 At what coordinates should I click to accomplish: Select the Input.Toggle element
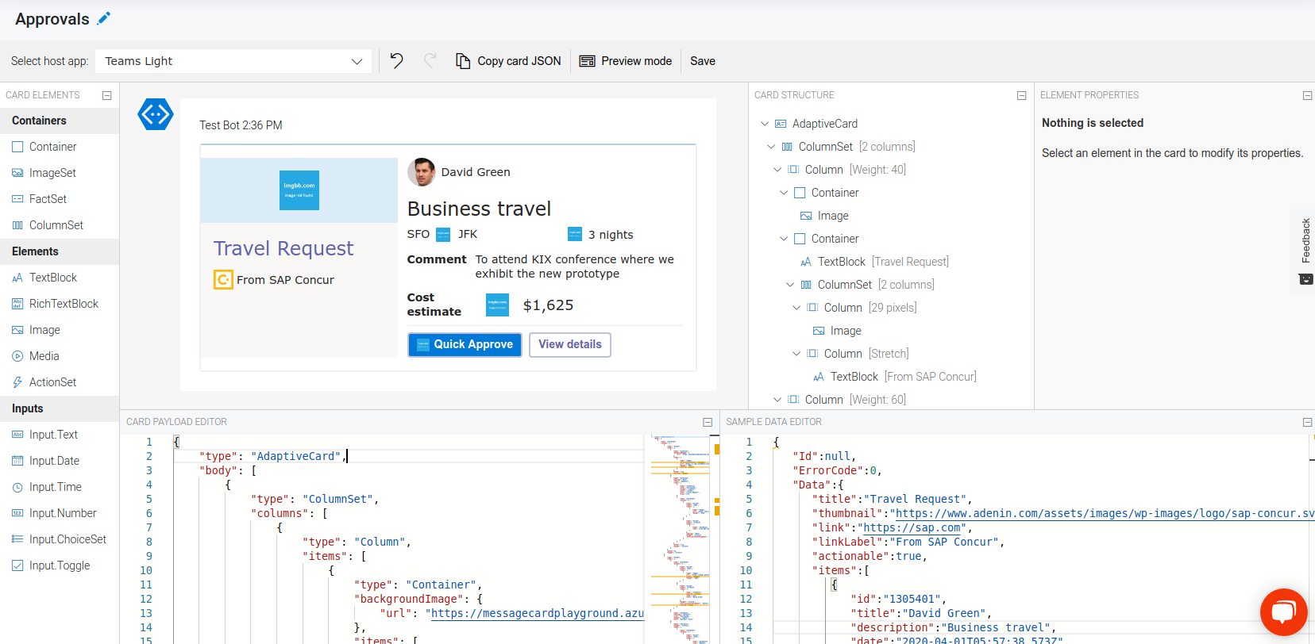pyautogui.click(x=60, y=565)
